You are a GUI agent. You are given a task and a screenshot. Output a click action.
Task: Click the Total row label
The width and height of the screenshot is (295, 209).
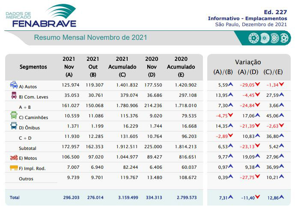(15, 197)
